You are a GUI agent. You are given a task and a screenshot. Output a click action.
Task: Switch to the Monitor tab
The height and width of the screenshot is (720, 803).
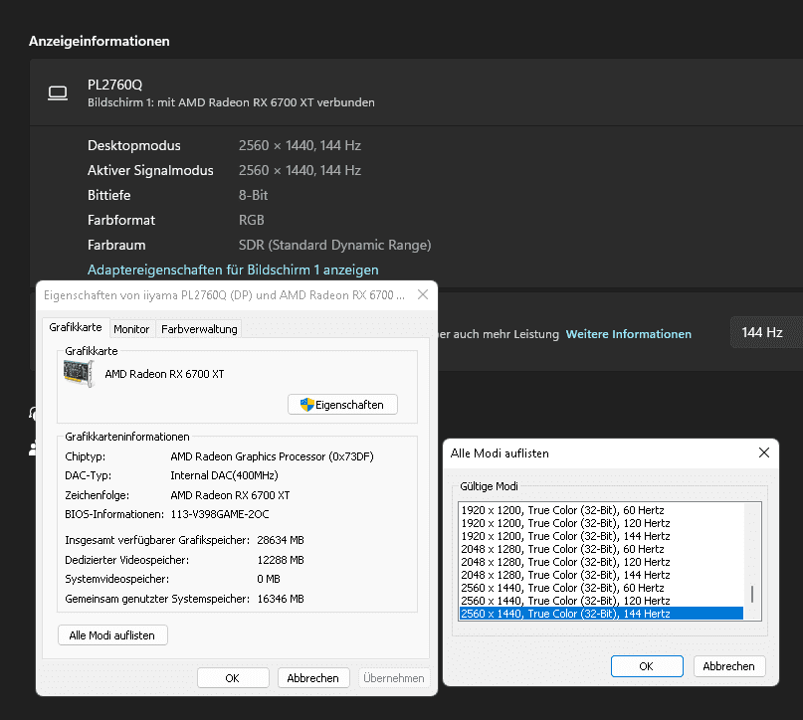131,329
